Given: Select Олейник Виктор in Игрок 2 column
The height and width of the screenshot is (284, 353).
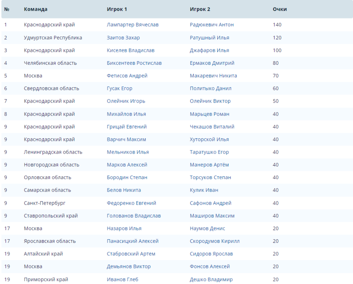Looking at the screenshot, I should click(210, 101).
